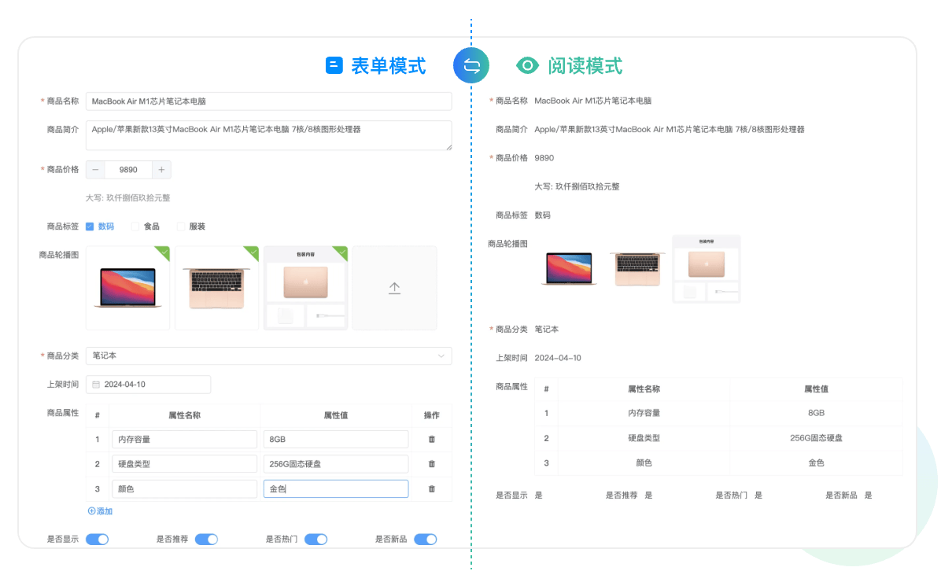The image size is (941, 582).
Task: Toggle the 是否新品 switch off
Action: [425, 540]
